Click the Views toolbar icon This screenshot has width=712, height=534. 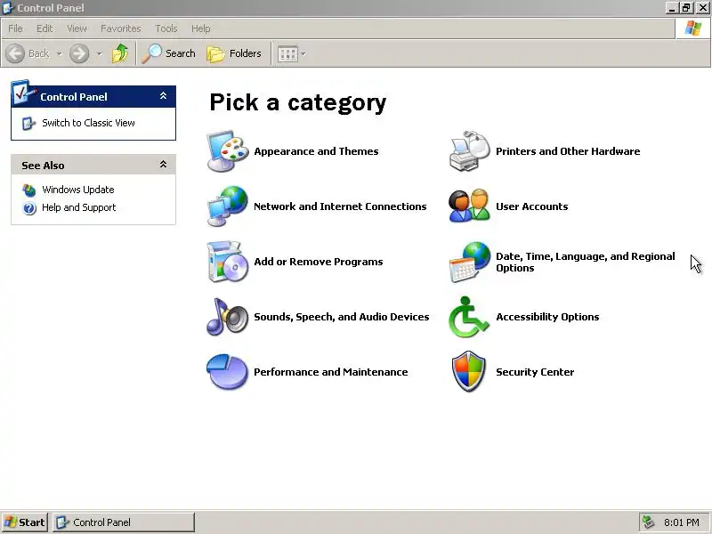pyautogui.click(x=287, y=54)
